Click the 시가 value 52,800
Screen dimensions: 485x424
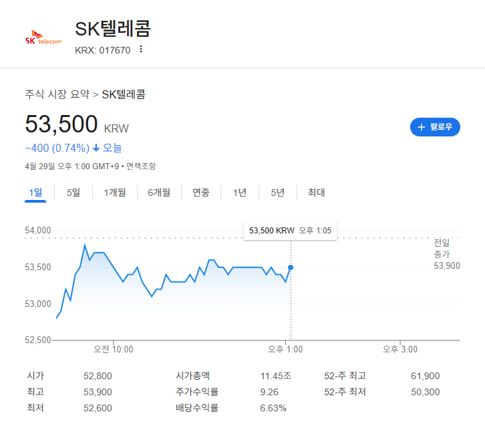point(98,376)
